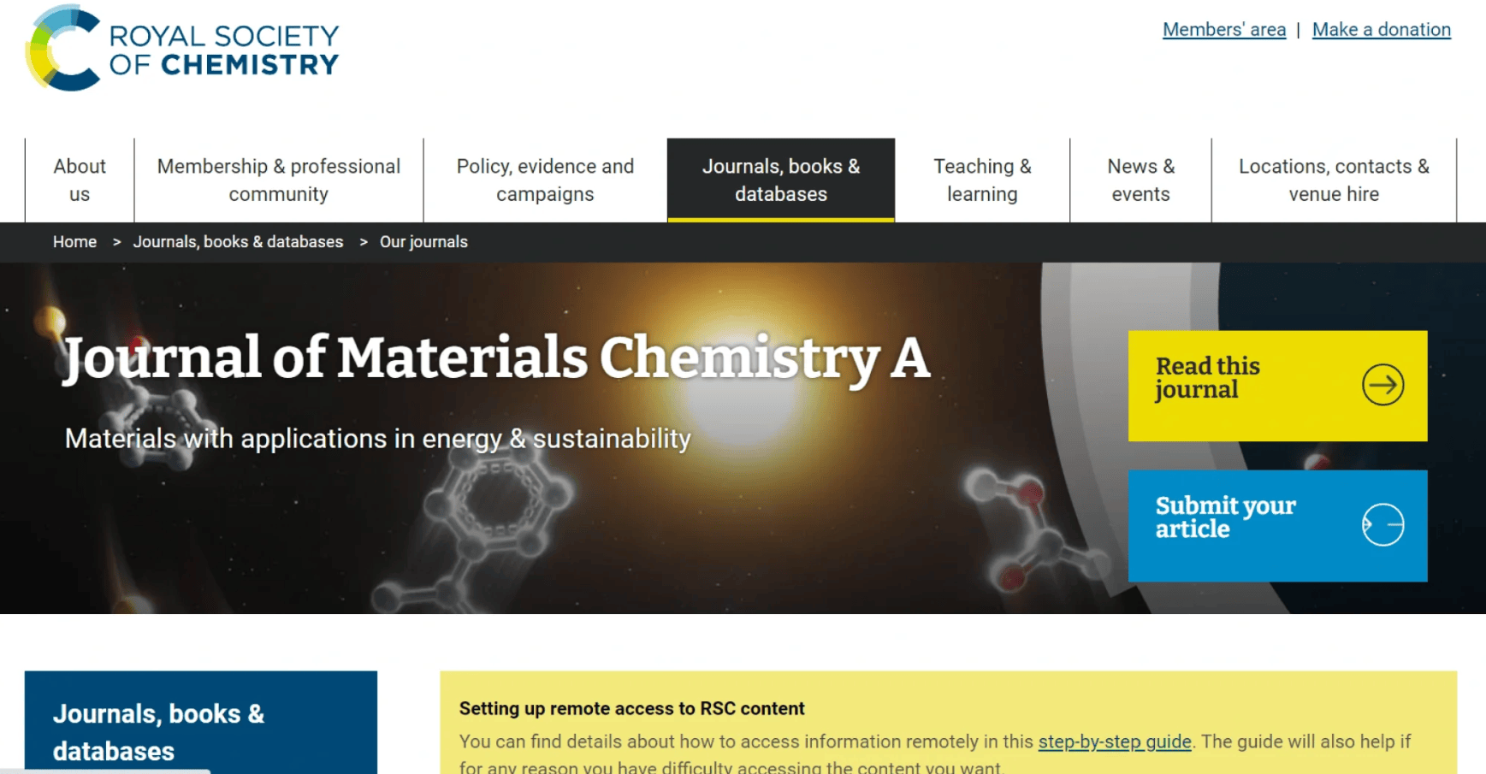Open the Teaching & learning menu
This screenshot has width=1486, height=774.
pyautogui.click(x=982, y=180)
